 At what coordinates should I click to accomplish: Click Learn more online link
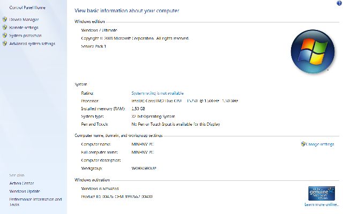tap(322, 204)
